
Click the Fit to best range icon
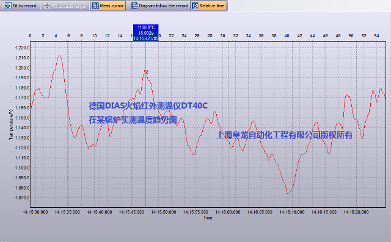tap(47, 5)
